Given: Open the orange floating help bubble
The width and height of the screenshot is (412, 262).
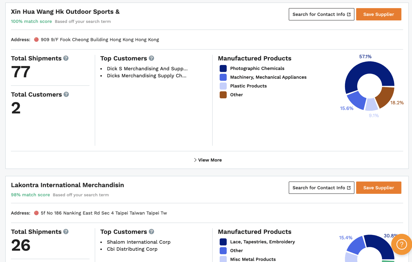Looking at the screenshot, I should click(x=401, y=244).
